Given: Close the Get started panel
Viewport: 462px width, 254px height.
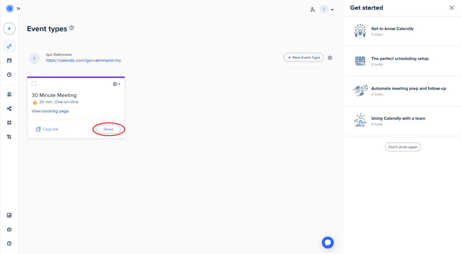Looking at the screenshot, I should click(x=452, y=8).
